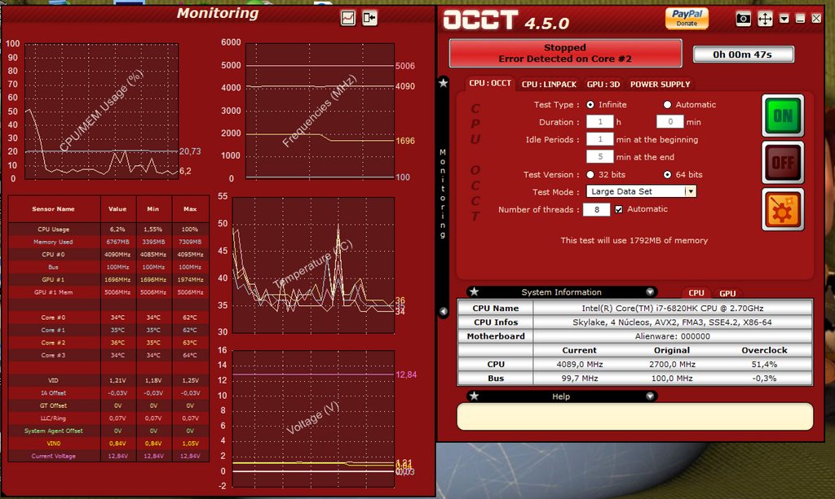Image resolution: width=835 pixels, height=499 pixels.
Task: Click the Help text area
Action: tap(634, 416)
